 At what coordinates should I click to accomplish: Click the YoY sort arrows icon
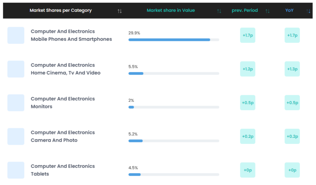tap(308, 11)
